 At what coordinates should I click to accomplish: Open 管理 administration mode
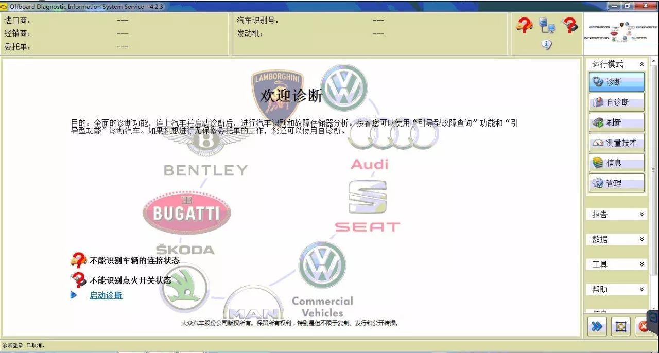coord(616,183)
